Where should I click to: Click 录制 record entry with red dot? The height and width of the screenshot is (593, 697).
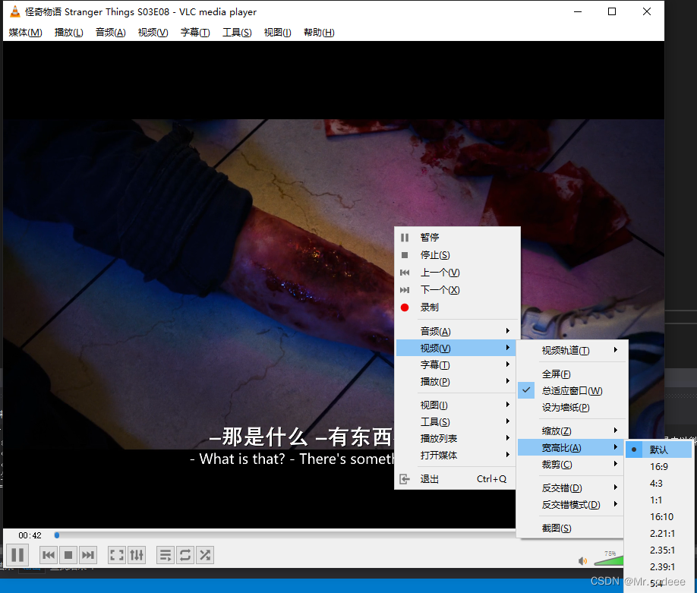[x=457, y=308]
